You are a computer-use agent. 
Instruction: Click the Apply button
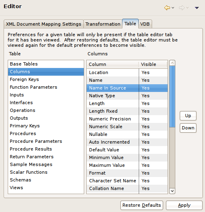click(184, 205)
